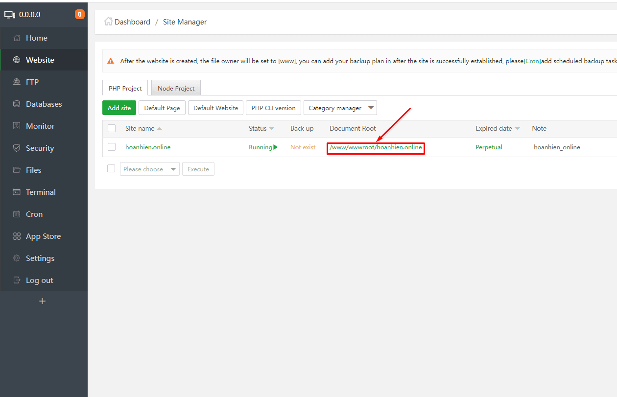Click the green Add site button
617x397 pixels.
pos(119,108)
